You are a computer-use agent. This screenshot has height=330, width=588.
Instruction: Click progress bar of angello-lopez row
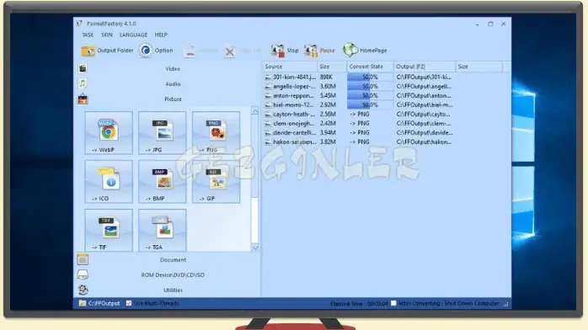pos(370,86)
